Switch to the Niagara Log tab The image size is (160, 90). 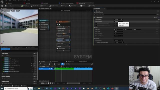click(x=70, y=62)
